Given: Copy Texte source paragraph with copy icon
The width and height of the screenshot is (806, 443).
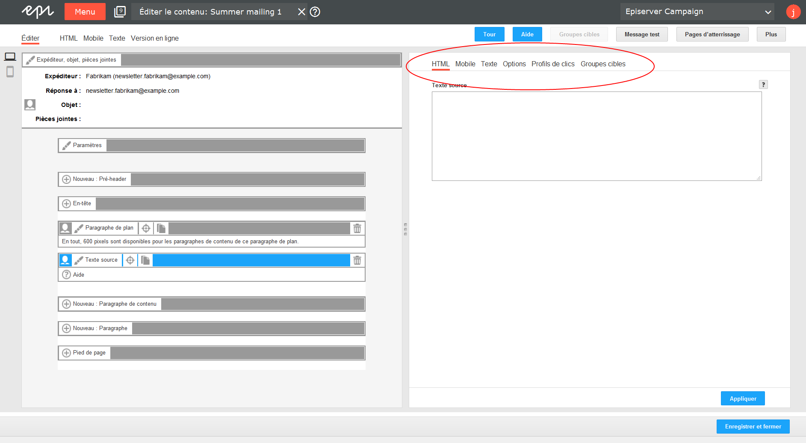Looking at the screenshot, I should 145,260.
